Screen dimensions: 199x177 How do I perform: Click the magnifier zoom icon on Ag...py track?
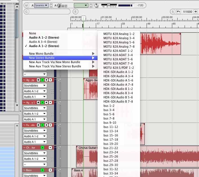point(59,80)
